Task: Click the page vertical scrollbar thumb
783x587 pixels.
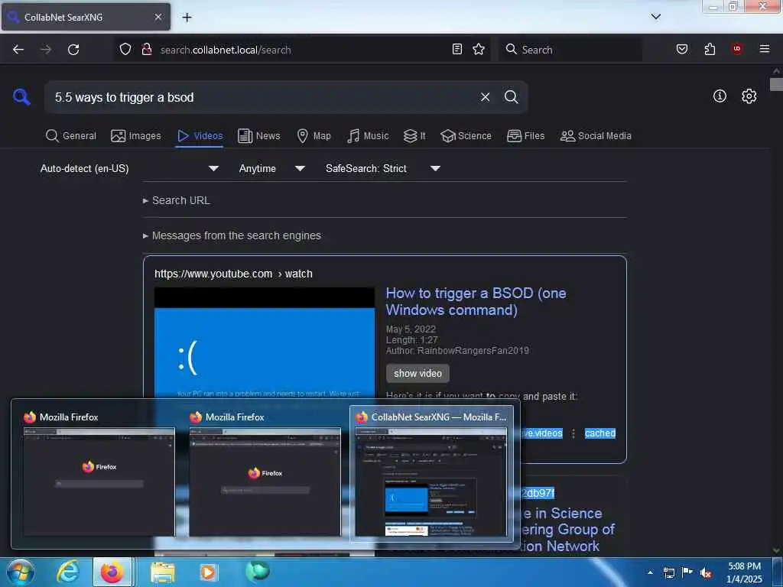Action: (x=776, y=84)
